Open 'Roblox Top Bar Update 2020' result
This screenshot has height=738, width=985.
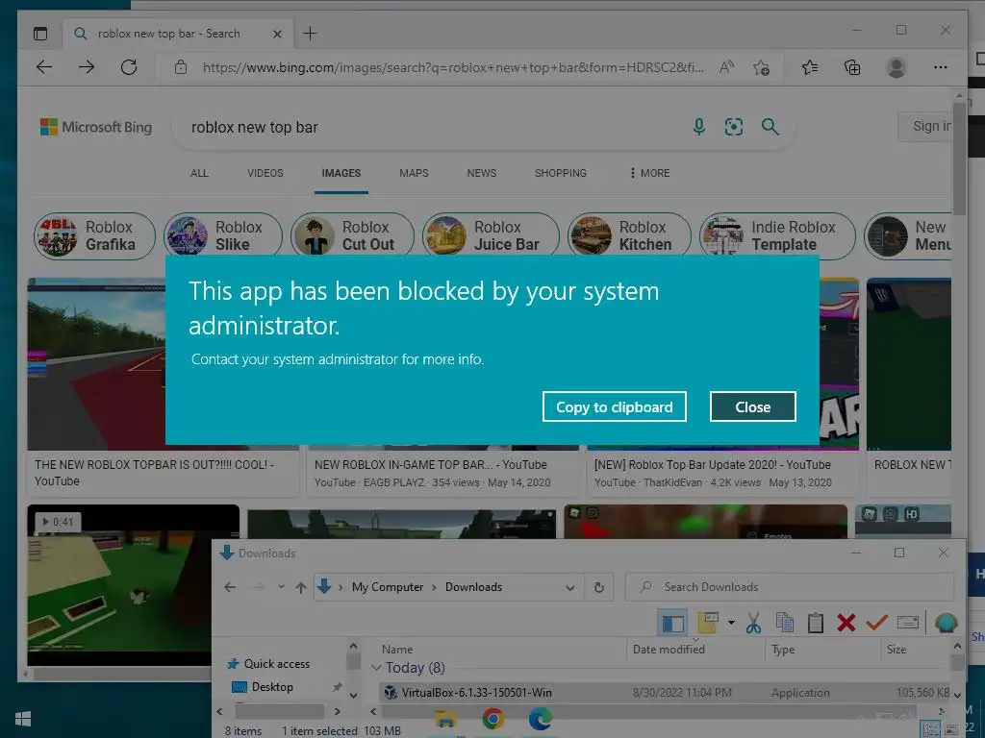click(713, 465)
